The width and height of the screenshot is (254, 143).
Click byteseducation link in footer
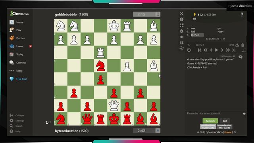(x=214, y=132)
